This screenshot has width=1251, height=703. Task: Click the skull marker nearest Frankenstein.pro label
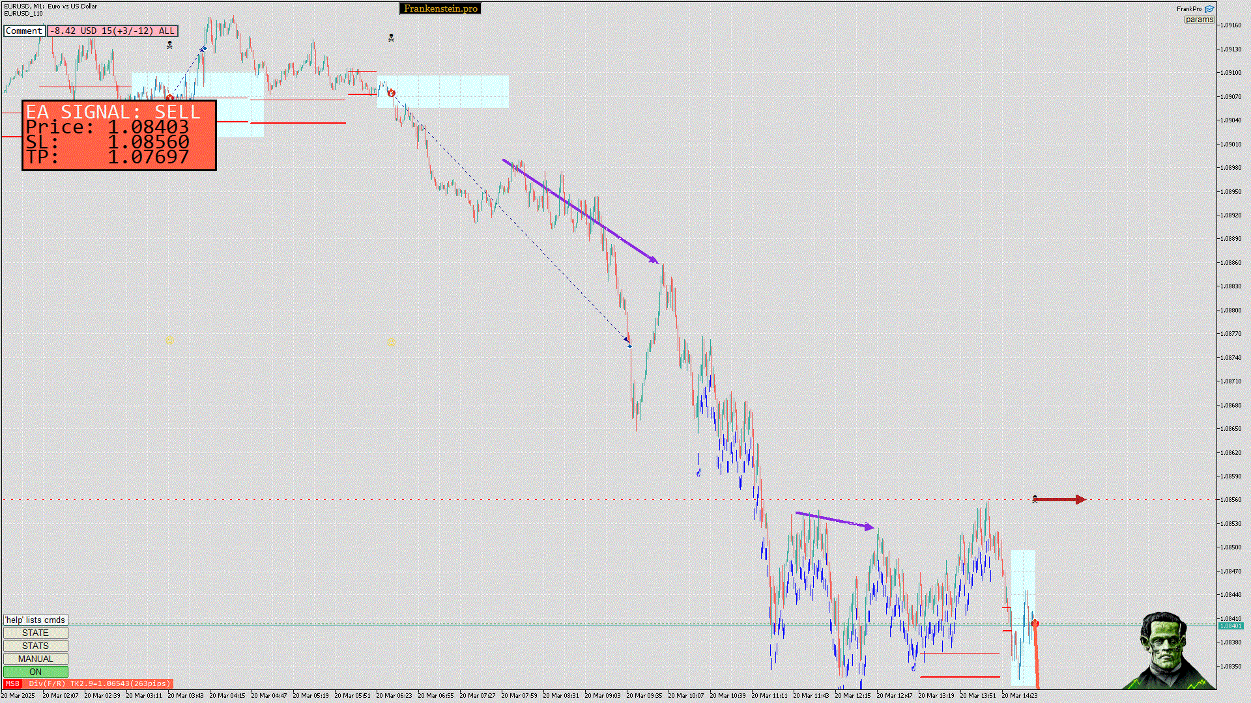[x=391, y=38]
